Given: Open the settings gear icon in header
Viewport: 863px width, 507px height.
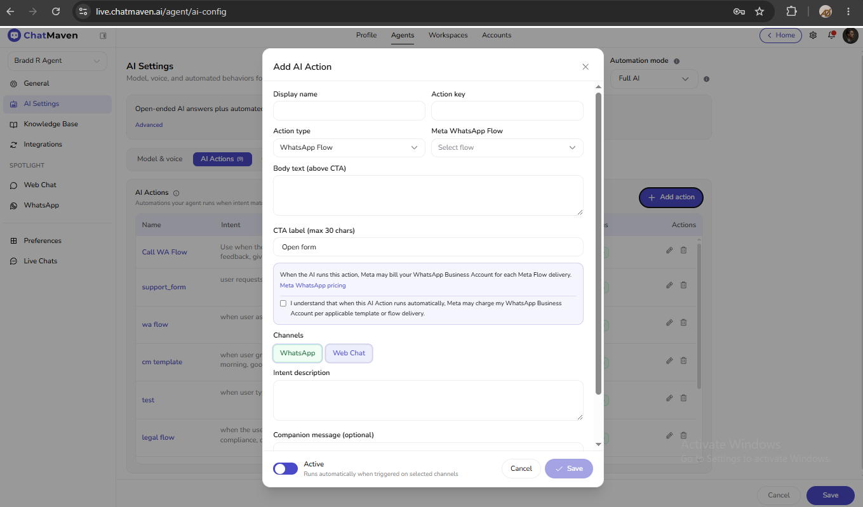Looking at the screenshot, I should pyautogui.click(x=813, y=36).
